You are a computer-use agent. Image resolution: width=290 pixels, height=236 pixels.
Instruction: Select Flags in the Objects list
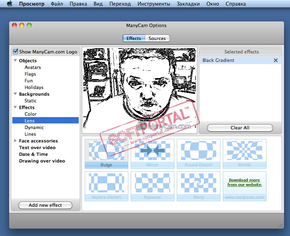click(30, 74)
